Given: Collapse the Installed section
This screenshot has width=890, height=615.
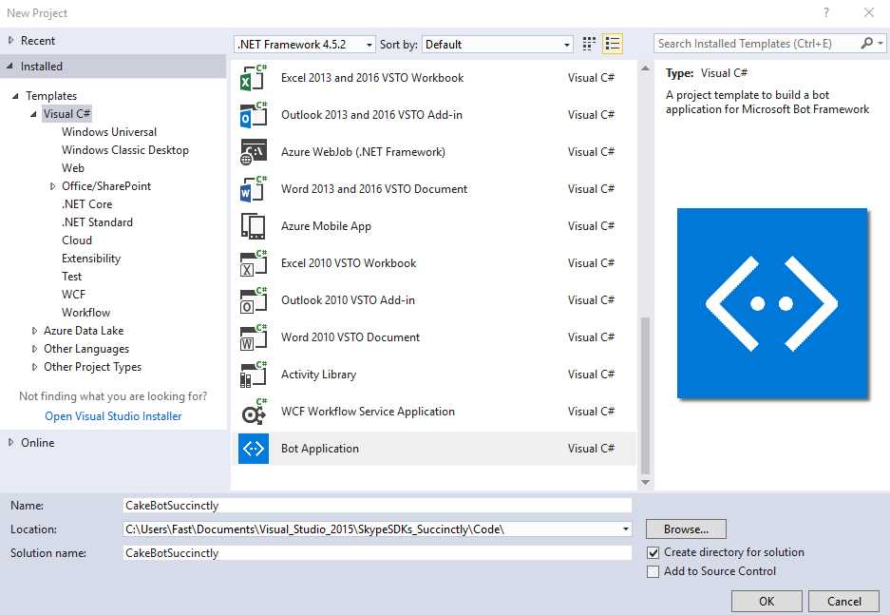Looking at the screenshot, I should coord(9,66).
